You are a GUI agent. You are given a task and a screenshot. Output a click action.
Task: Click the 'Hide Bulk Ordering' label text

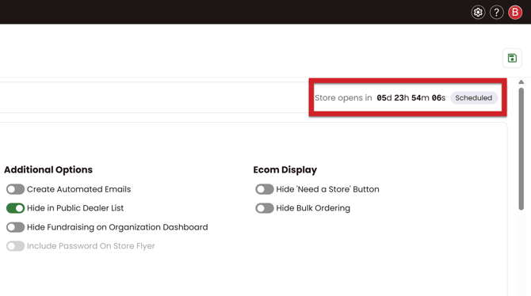click(313, 208)
